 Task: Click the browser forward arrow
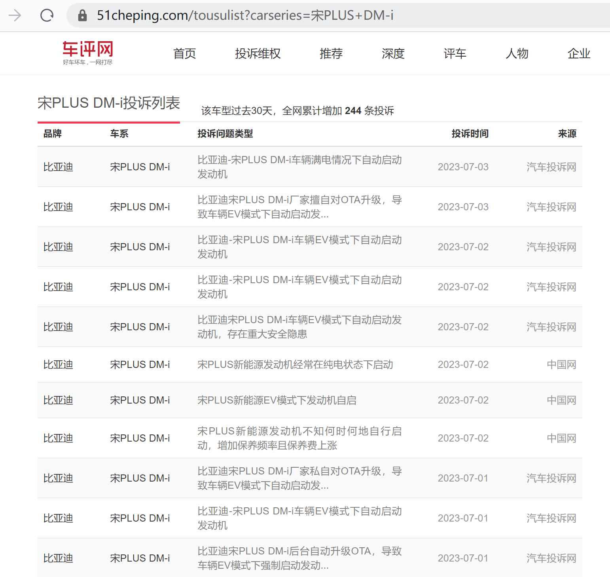pyautogui.click(x=15, y=15)
